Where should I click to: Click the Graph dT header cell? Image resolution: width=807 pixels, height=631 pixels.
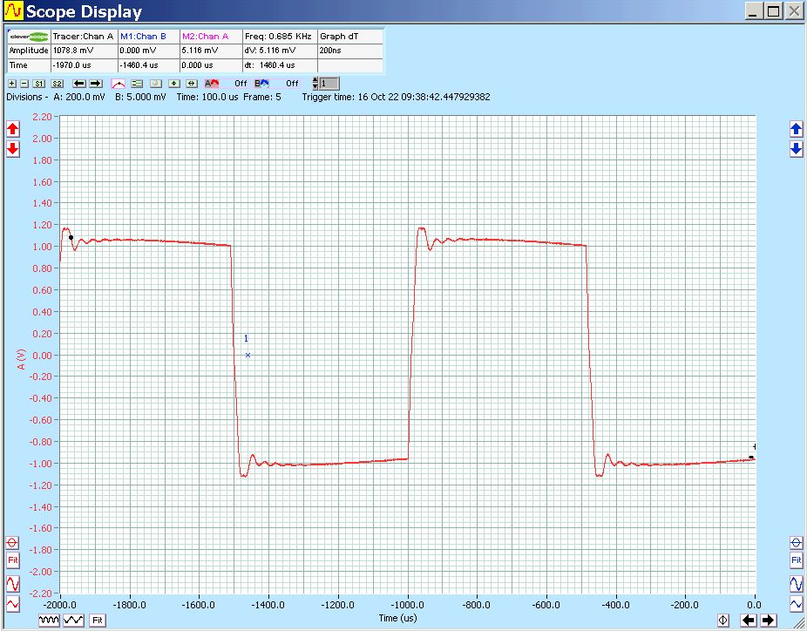[x=350, y=37]
